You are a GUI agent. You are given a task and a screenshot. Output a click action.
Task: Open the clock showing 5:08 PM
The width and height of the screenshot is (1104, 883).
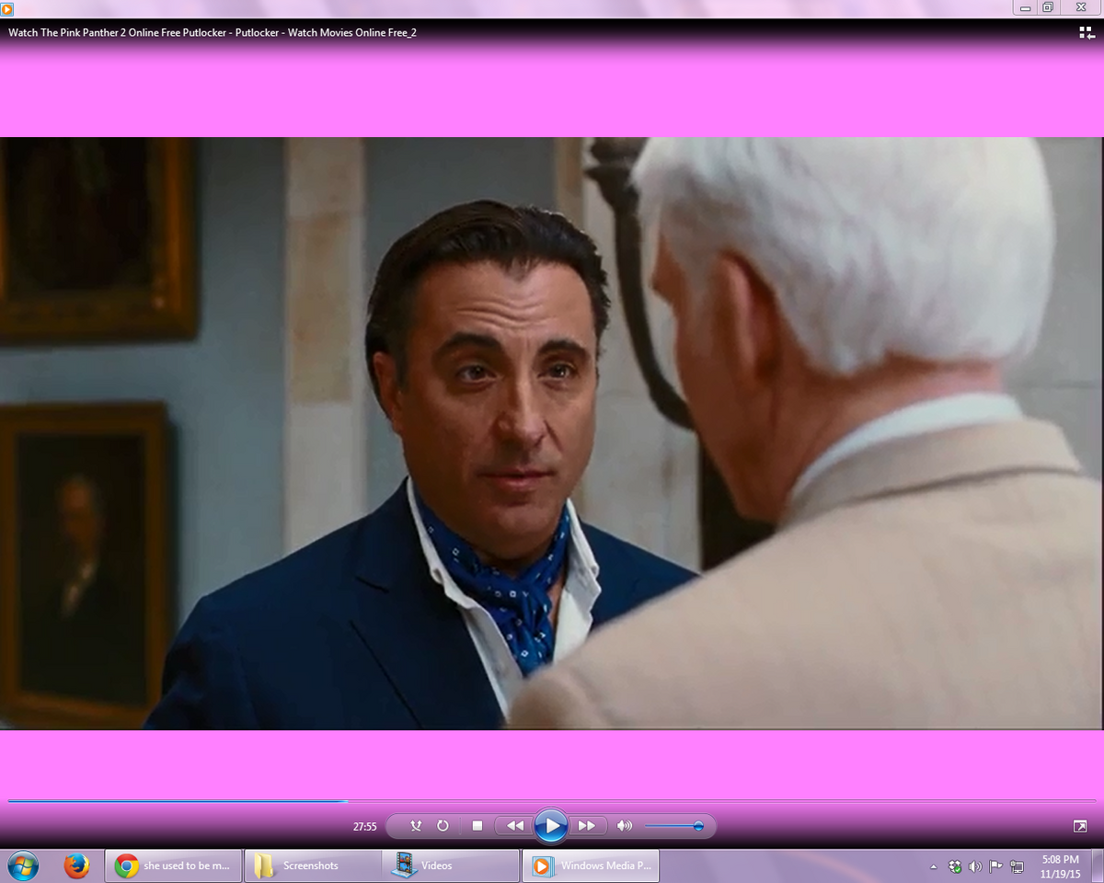pos(1060,866)
